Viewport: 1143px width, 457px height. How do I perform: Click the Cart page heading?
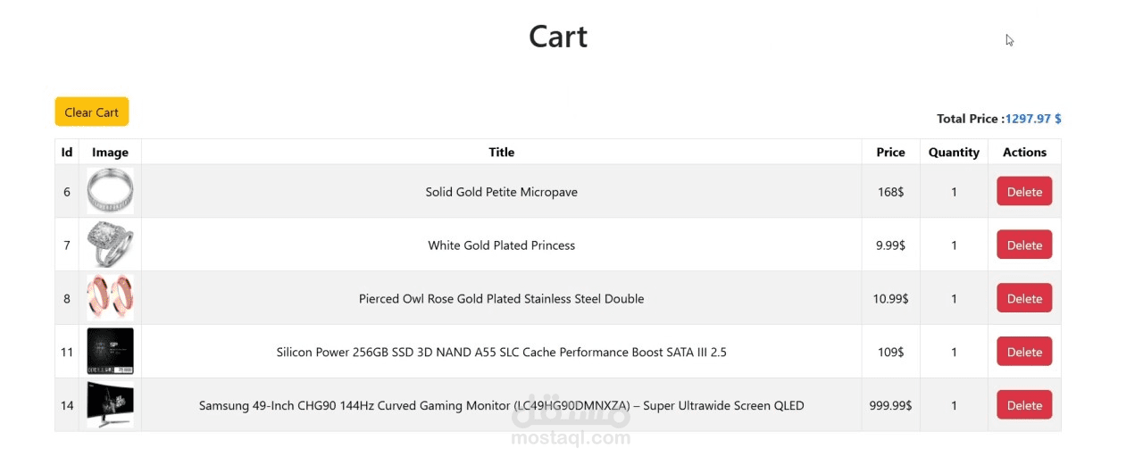click(558, 37)
